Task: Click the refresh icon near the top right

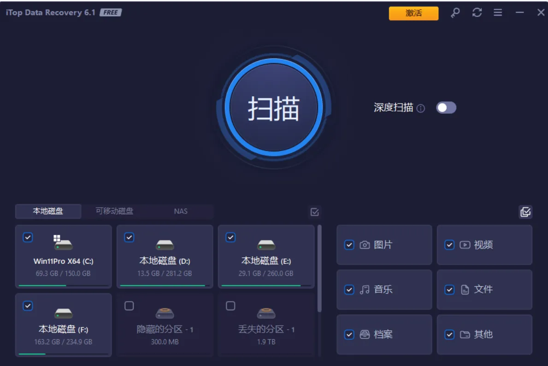Action: coord(477,13)
